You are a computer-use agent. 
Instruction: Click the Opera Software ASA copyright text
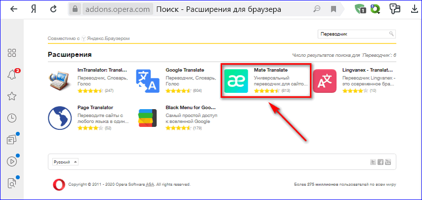pos(129,185)
